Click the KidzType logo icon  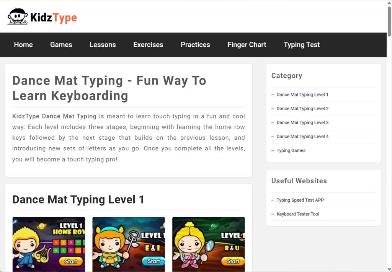coord(17,17)
